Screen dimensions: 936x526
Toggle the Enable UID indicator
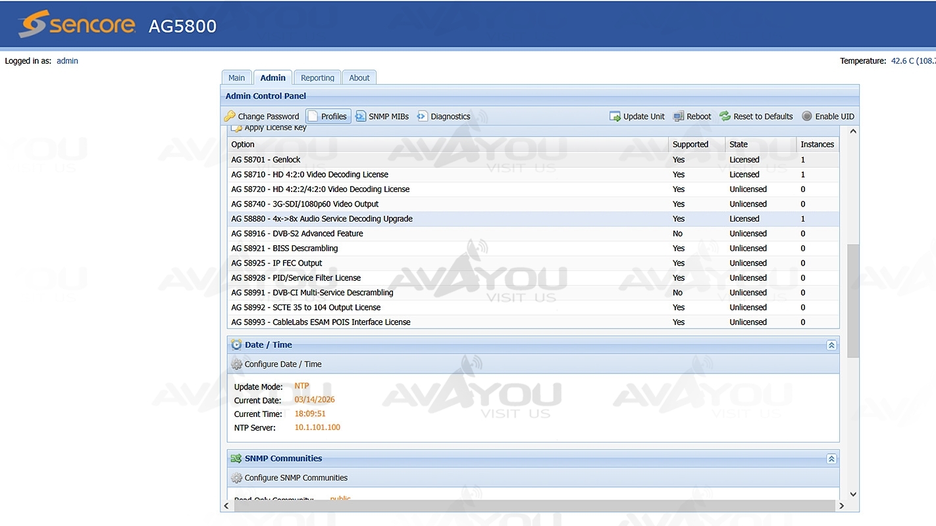click(807, 116)
